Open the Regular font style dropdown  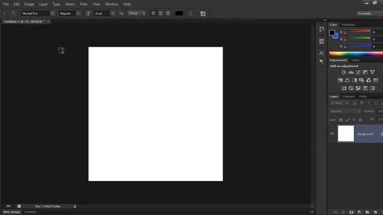click(x=78, y=13)
